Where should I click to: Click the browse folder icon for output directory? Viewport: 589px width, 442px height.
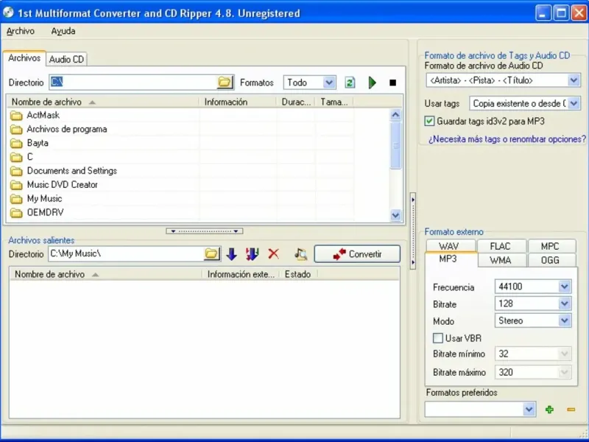click(x=211, y=254)
